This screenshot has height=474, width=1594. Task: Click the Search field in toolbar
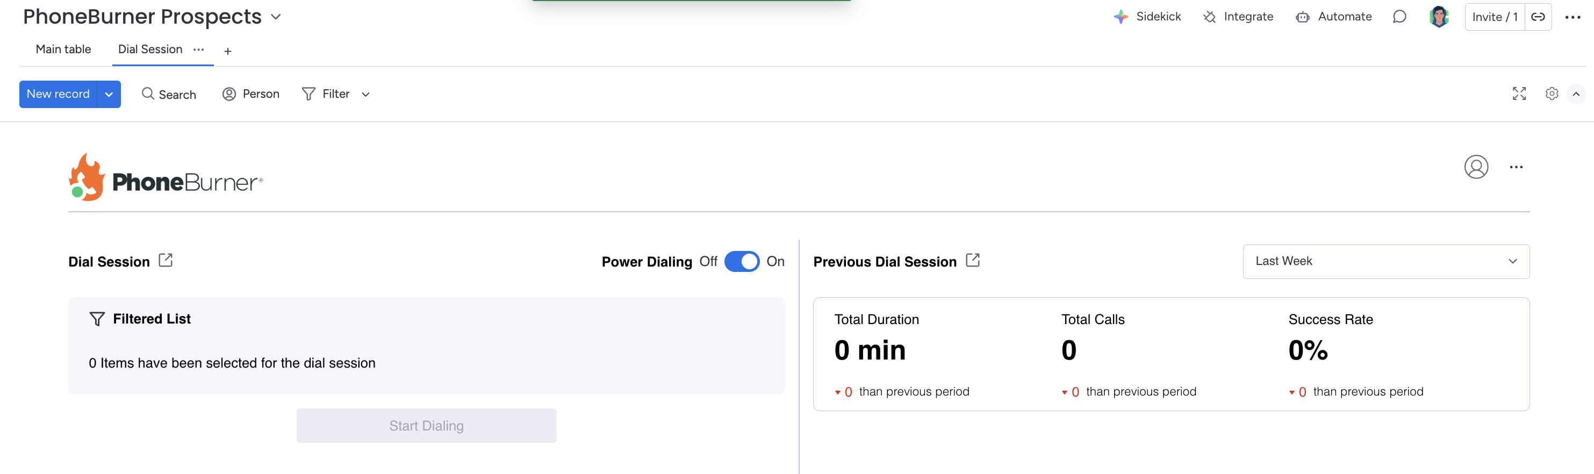tap(169, 94)
